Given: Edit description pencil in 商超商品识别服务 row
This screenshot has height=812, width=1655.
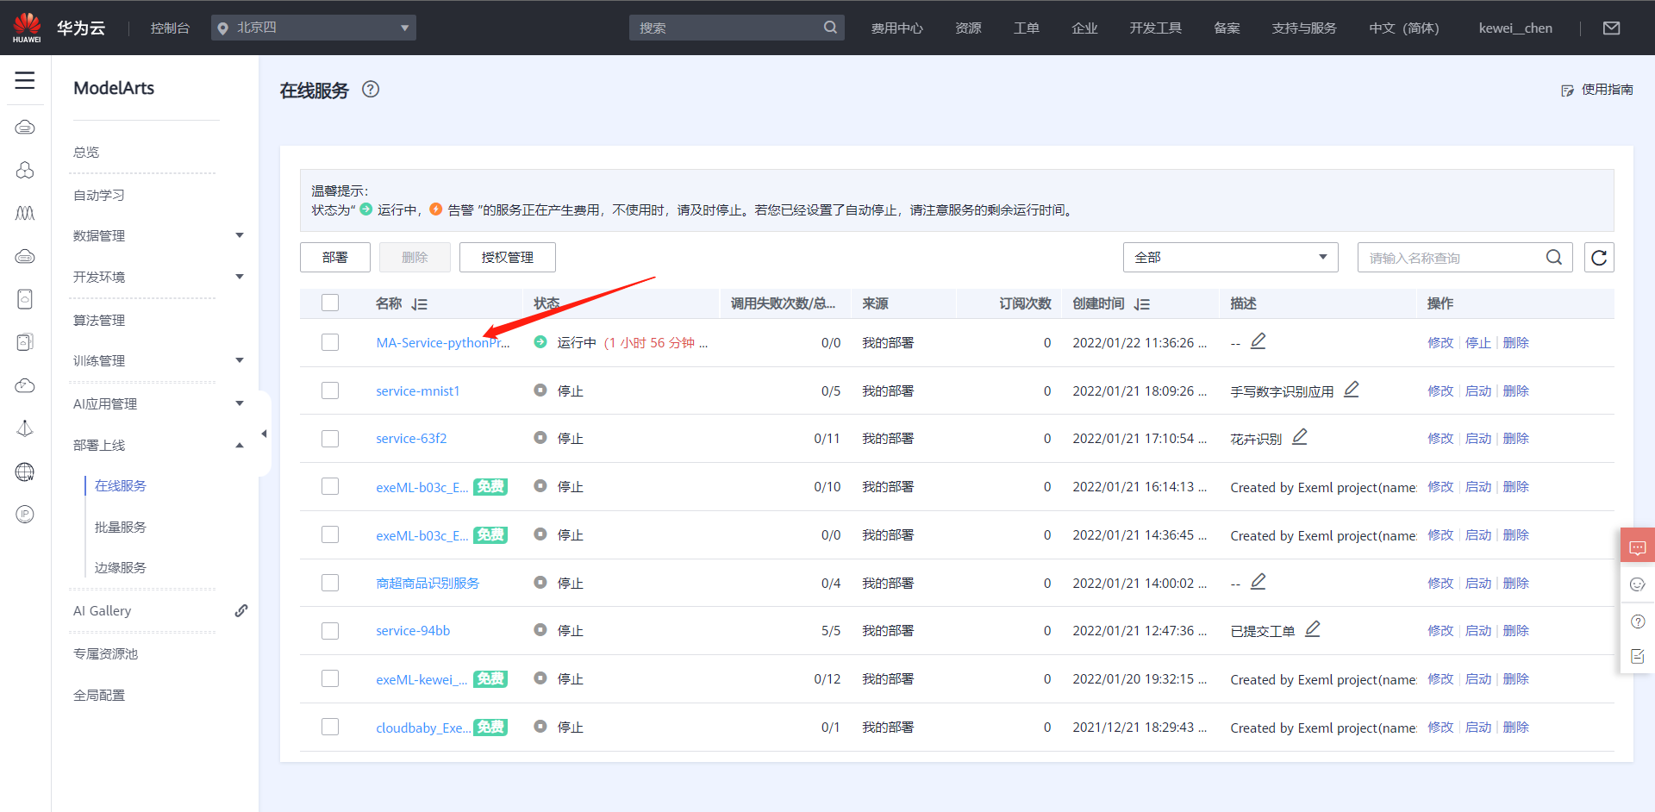Looking at the screenshot, I should 1258,582.
